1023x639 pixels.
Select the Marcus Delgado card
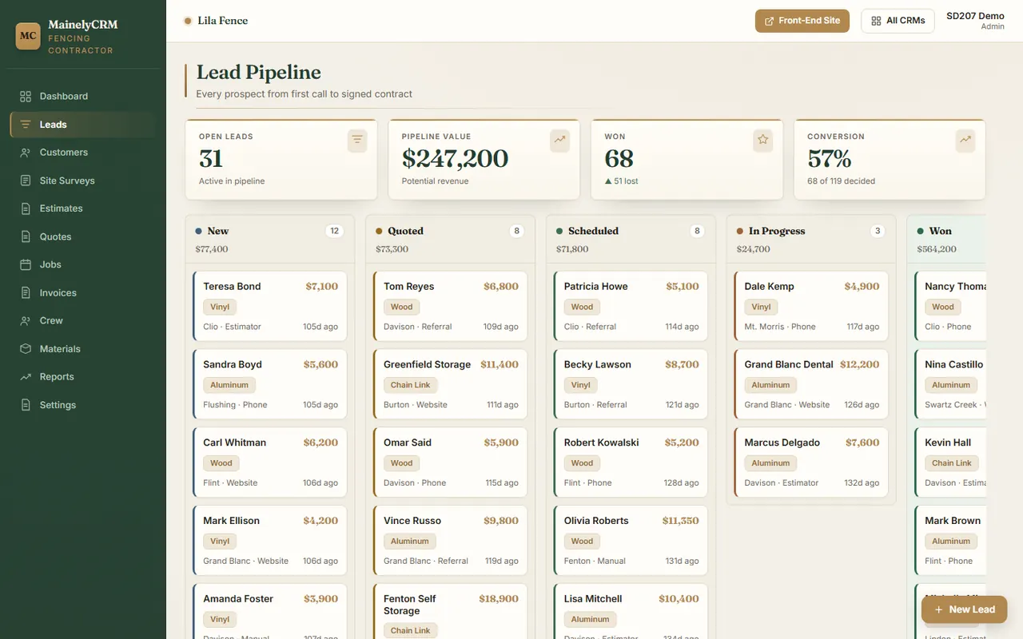pos(812,462)
